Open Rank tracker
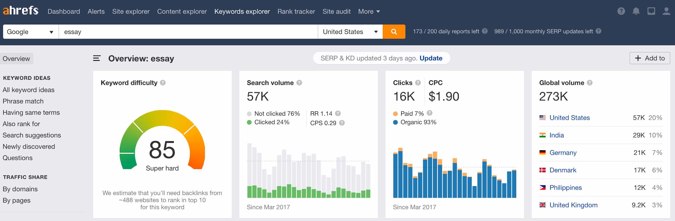This screenshot has height=221, width=675. tap(296, 11)
